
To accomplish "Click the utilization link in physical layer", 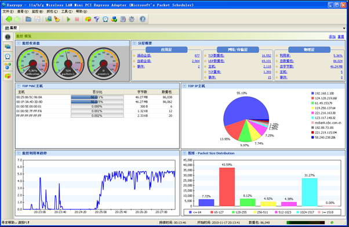I will pos(285,56).
